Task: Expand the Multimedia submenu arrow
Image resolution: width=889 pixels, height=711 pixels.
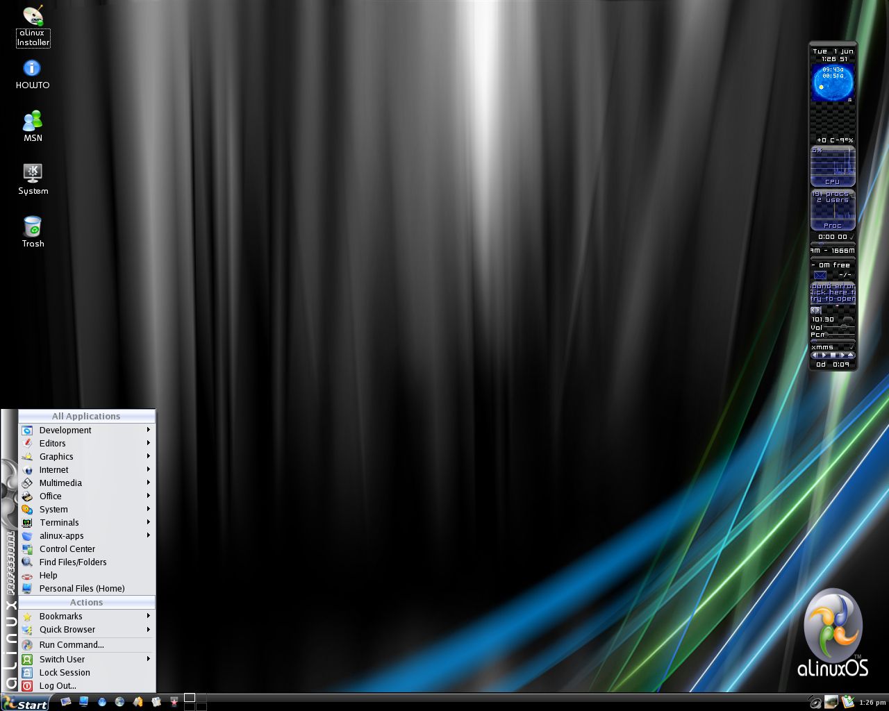Action: (148, 483)
